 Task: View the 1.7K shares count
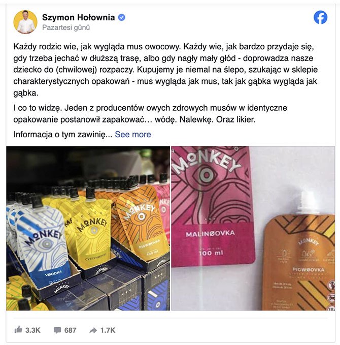[108, 330]
